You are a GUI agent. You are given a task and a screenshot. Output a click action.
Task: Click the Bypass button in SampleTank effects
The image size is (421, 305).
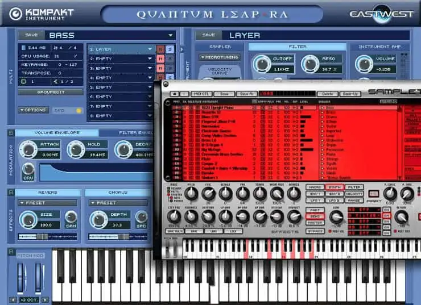click(315, 231)
